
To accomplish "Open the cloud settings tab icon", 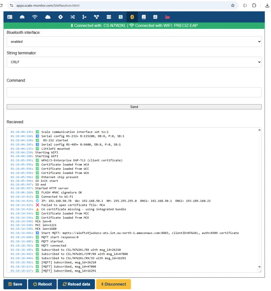I will tap(48, 17).
